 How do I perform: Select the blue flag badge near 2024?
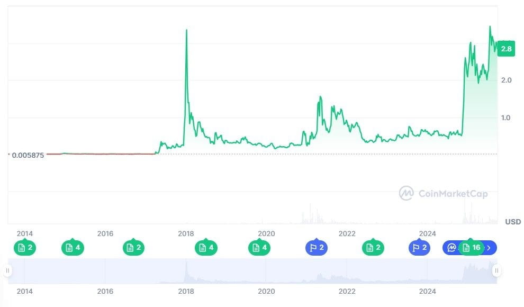[418, 247]
